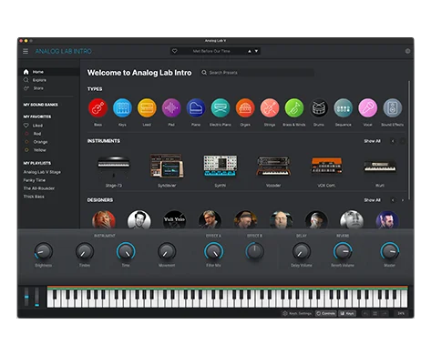
Task: Select the Drums type icon
Action: [319, 107]
